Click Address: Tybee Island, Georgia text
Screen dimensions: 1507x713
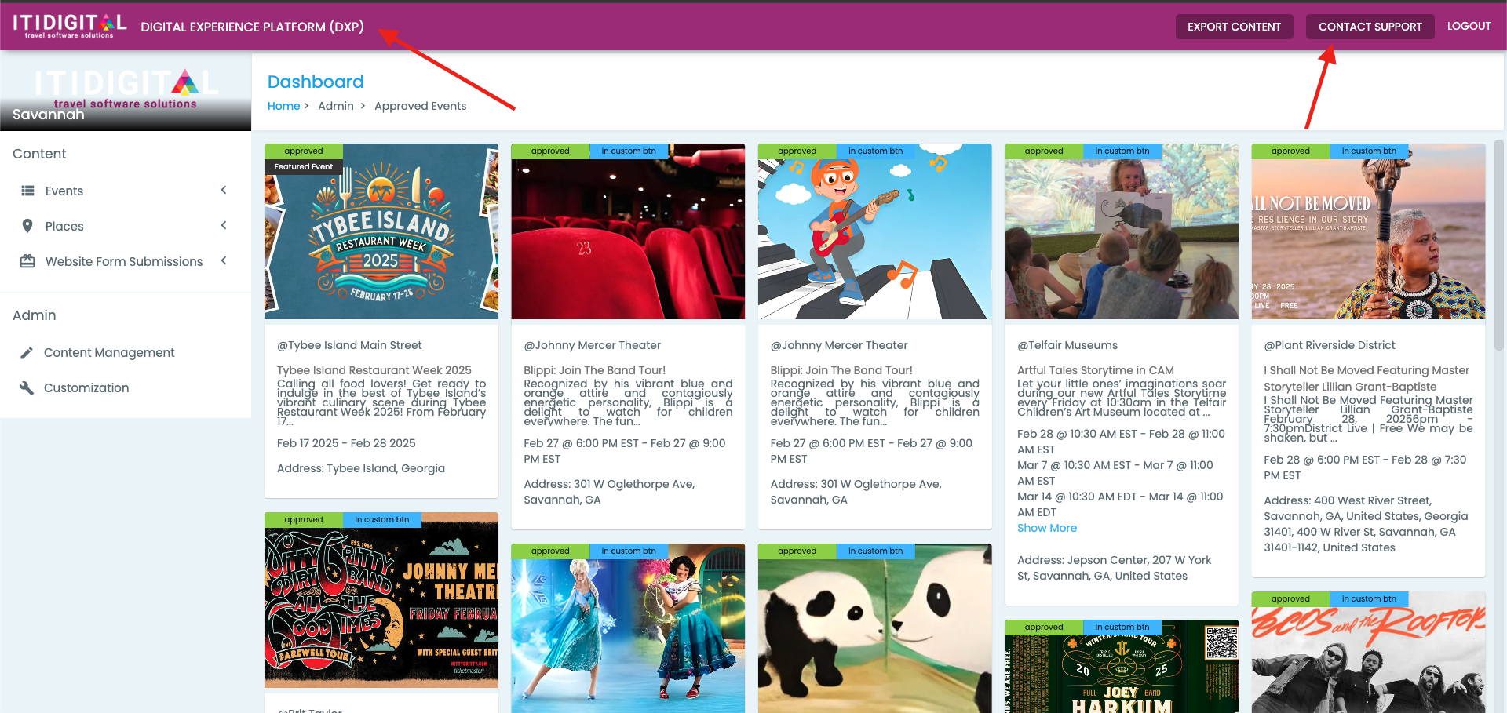pos(361,468)
